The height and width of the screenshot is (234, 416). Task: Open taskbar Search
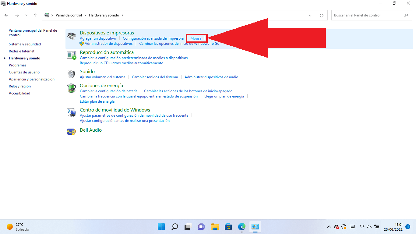pos(175,227)
